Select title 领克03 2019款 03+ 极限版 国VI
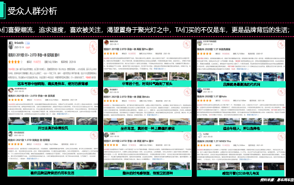This screenshot has width=294, height=185. click(34, 55)
